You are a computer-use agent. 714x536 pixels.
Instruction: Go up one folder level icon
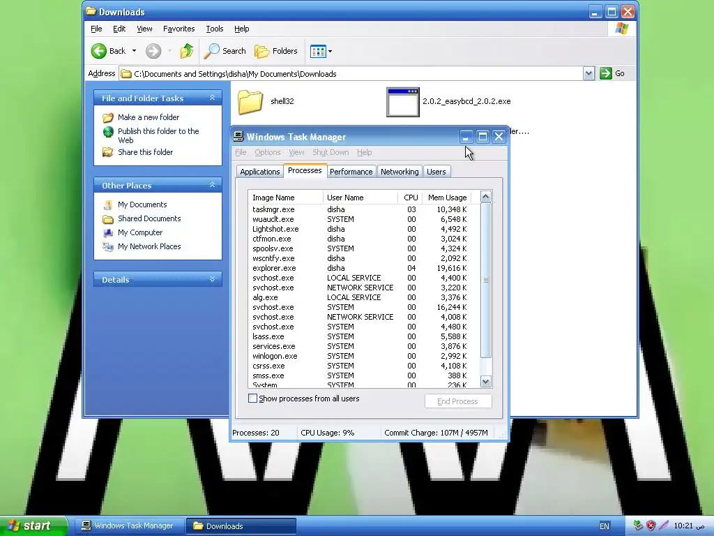coord(186,51)
